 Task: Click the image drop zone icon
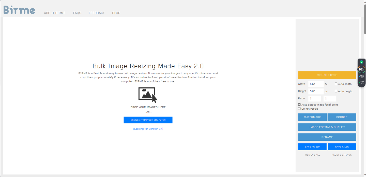pyautogui.click(x=148, y=95)
